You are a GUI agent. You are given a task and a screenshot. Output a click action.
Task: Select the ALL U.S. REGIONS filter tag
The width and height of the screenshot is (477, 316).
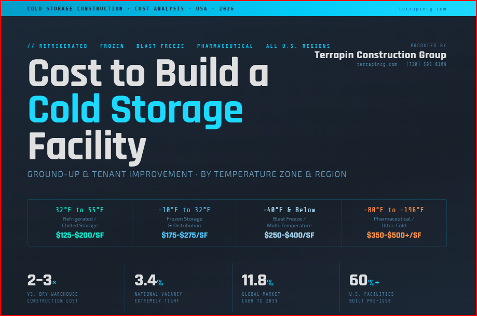click(298, 46)
